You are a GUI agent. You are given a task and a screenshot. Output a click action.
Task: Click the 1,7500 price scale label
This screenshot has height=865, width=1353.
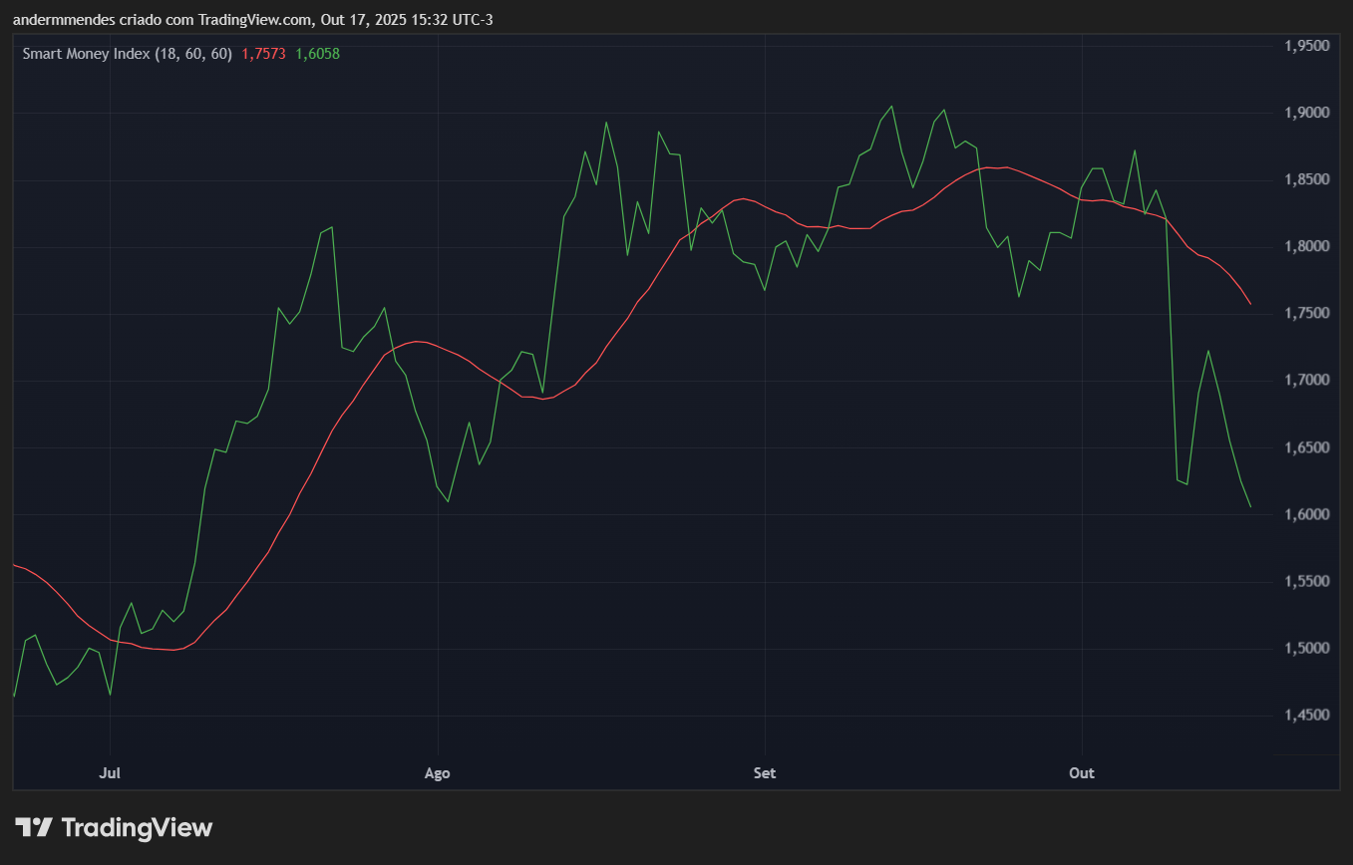click(x=1306, y=313)
